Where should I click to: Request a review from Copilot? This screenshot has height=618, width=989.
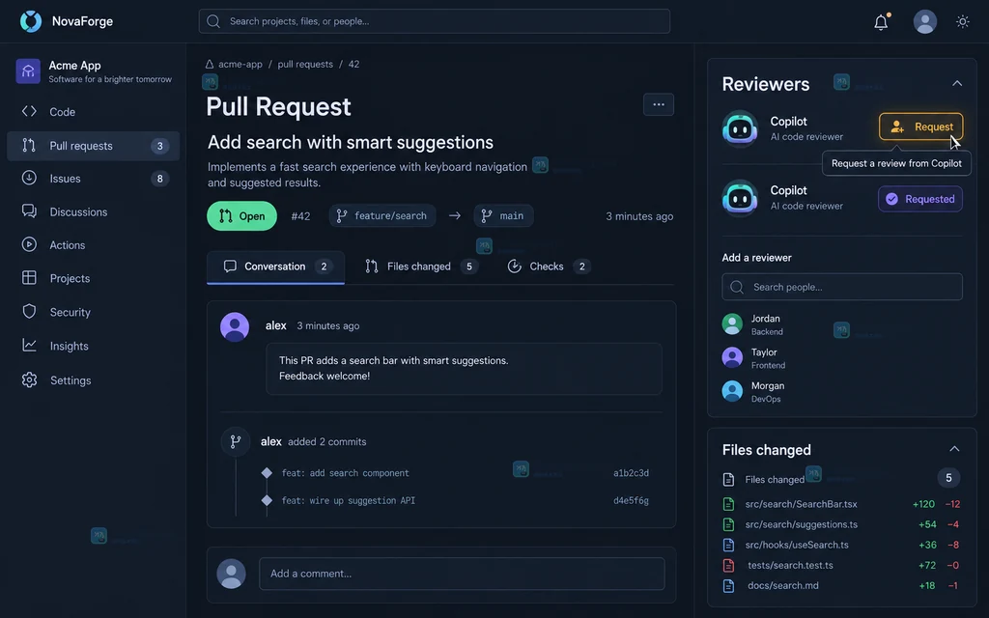(x=920, y=126)
